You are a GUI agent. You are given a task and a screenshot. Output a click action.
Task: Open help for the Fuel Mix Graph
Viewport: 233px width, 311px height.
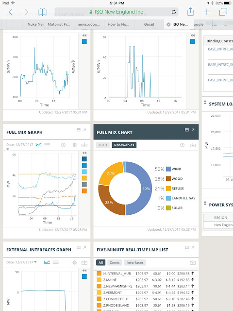(x=63, y=145)
